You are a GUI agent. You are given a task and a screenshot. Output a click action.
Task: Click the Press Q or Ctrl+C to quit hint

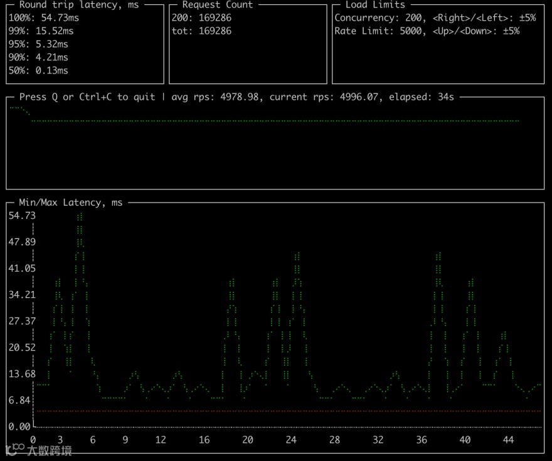click(x=87, y=97)
